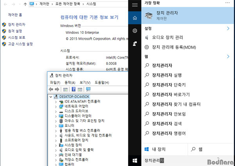Screen dimensions: 235x166
Task: Collapse the DESKTOP-DC445OK root node
Action: click(51, 97)
